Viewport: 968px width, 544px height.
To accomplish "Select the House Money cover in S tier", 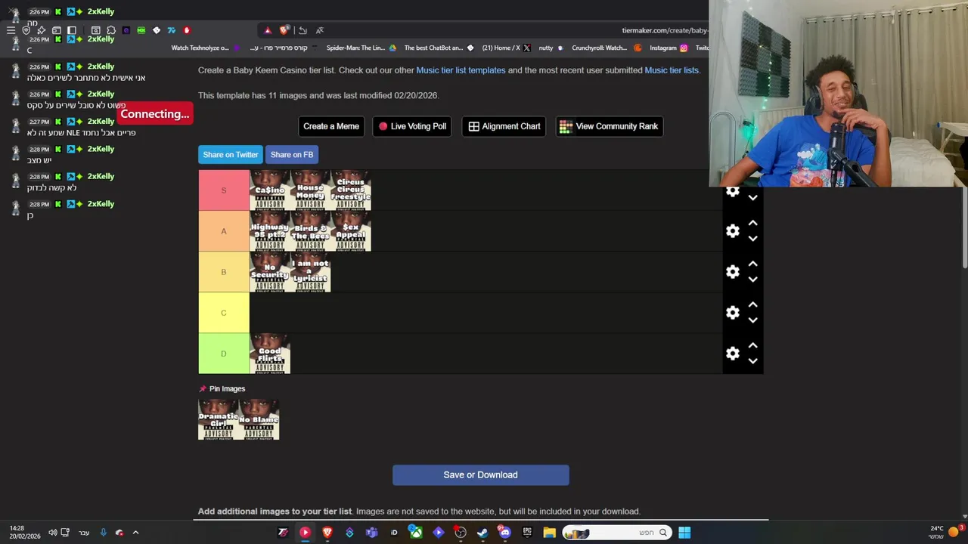I will (310, 190).
